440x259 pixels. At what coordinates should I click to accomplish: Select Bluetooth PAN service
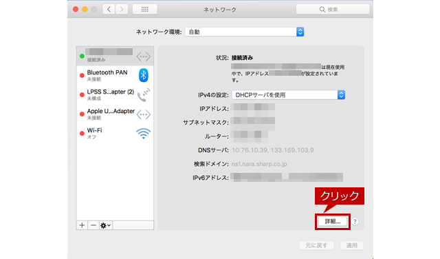pyautogui.click(x=115, y=75)
